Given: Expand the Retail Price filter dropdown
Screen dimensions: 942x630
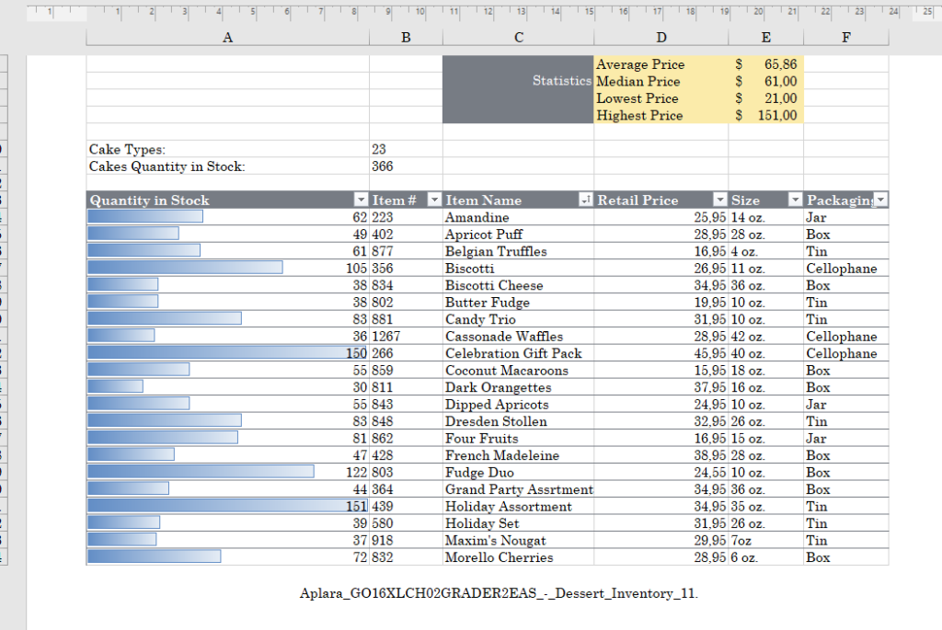Looking at the screenshot, I should (x=720, y=200).
